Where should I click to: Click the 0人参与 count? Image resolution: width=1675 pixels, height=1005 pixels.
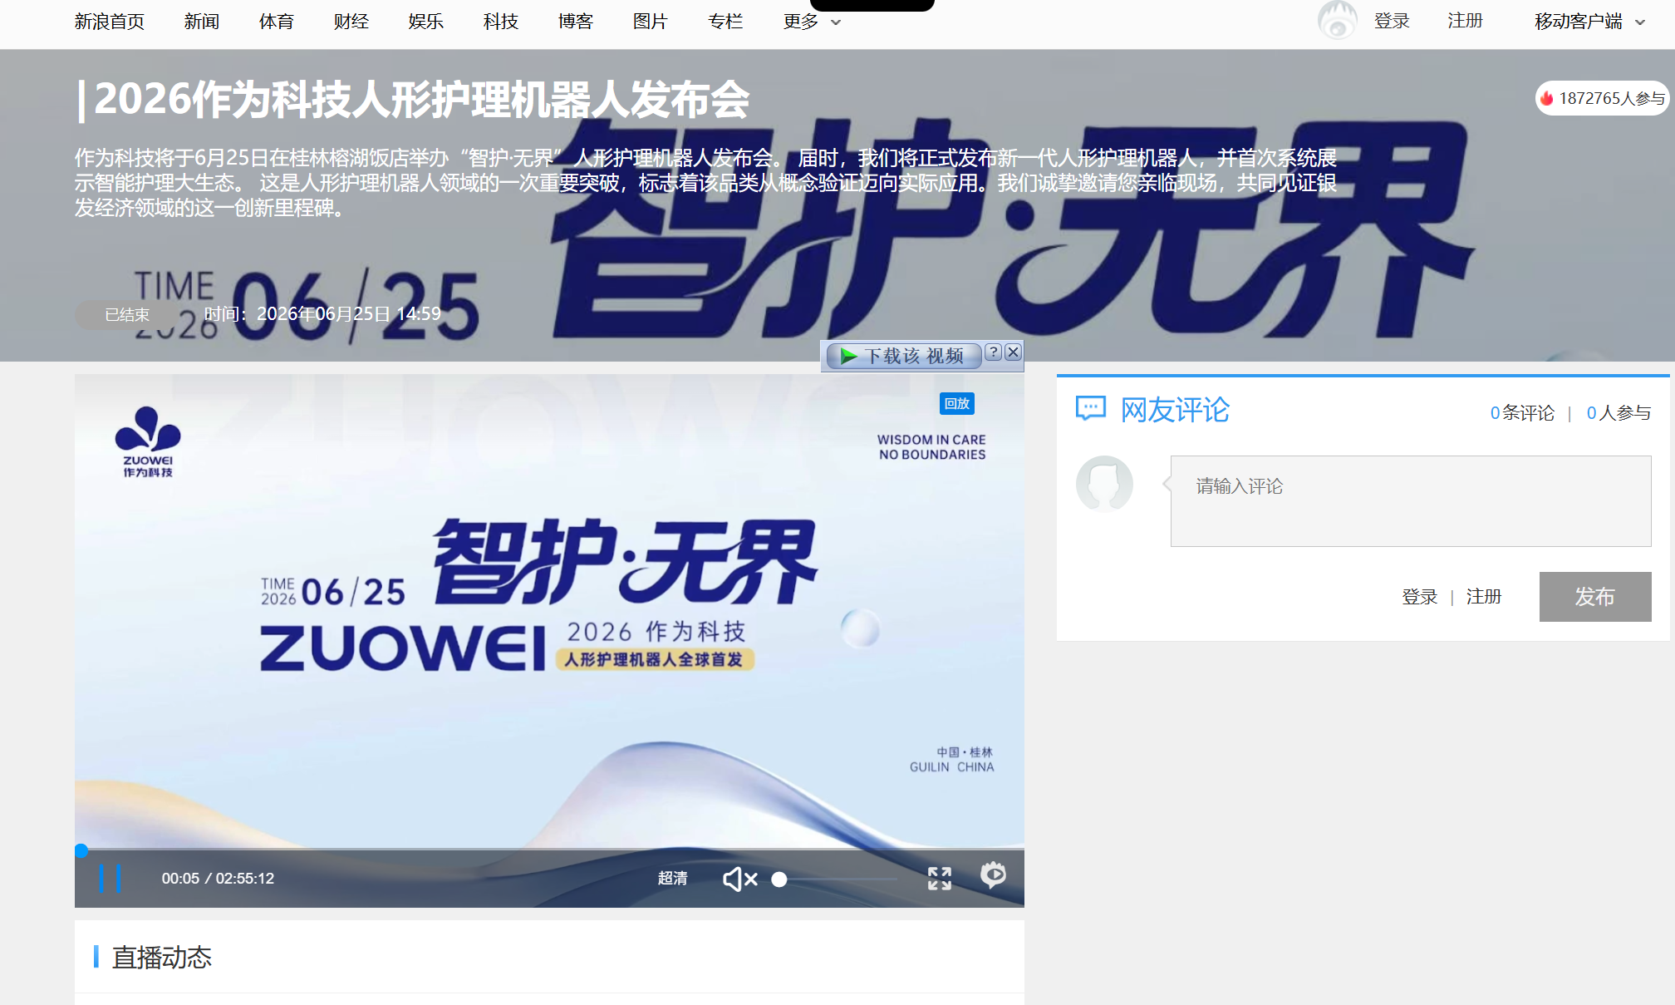tap(1619, 412)
